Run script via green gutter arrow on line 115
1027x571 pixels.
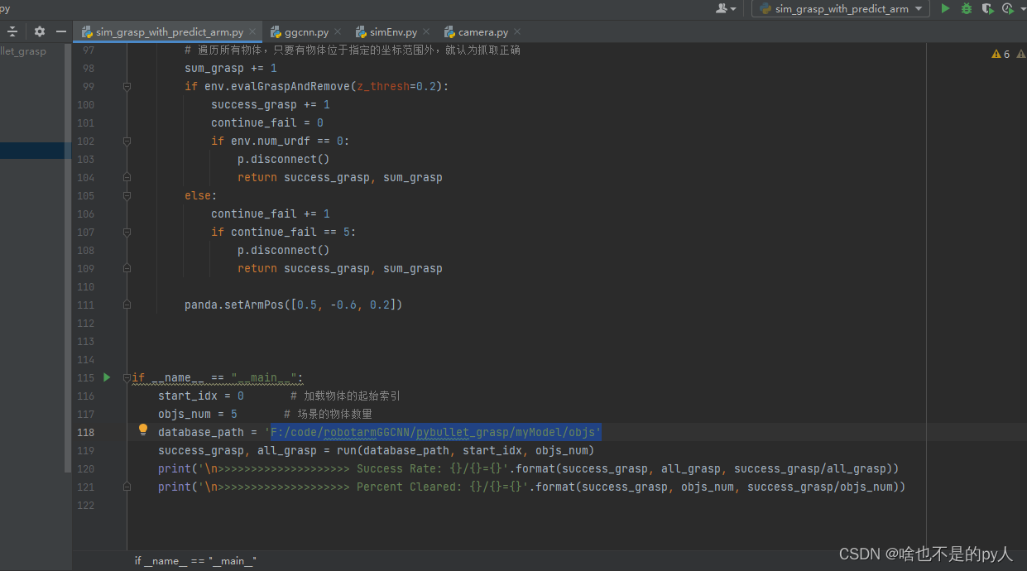coord(106,377)
